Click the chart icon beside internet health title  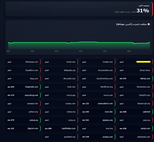[149, 24]
